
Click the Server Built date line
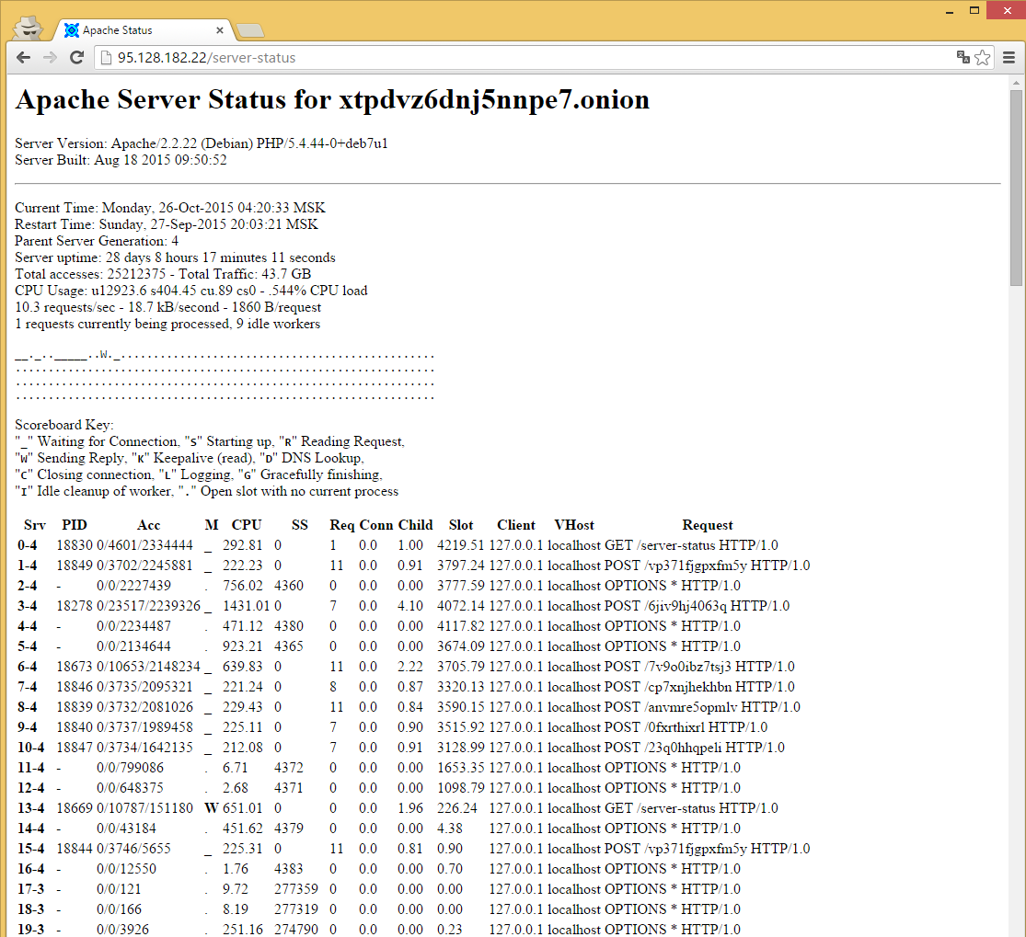(121, 160)
